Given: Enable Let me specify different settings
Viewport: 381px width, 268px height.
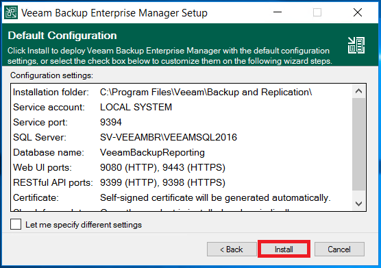Looking at the screenshot, I should click(x=16, y=224).
